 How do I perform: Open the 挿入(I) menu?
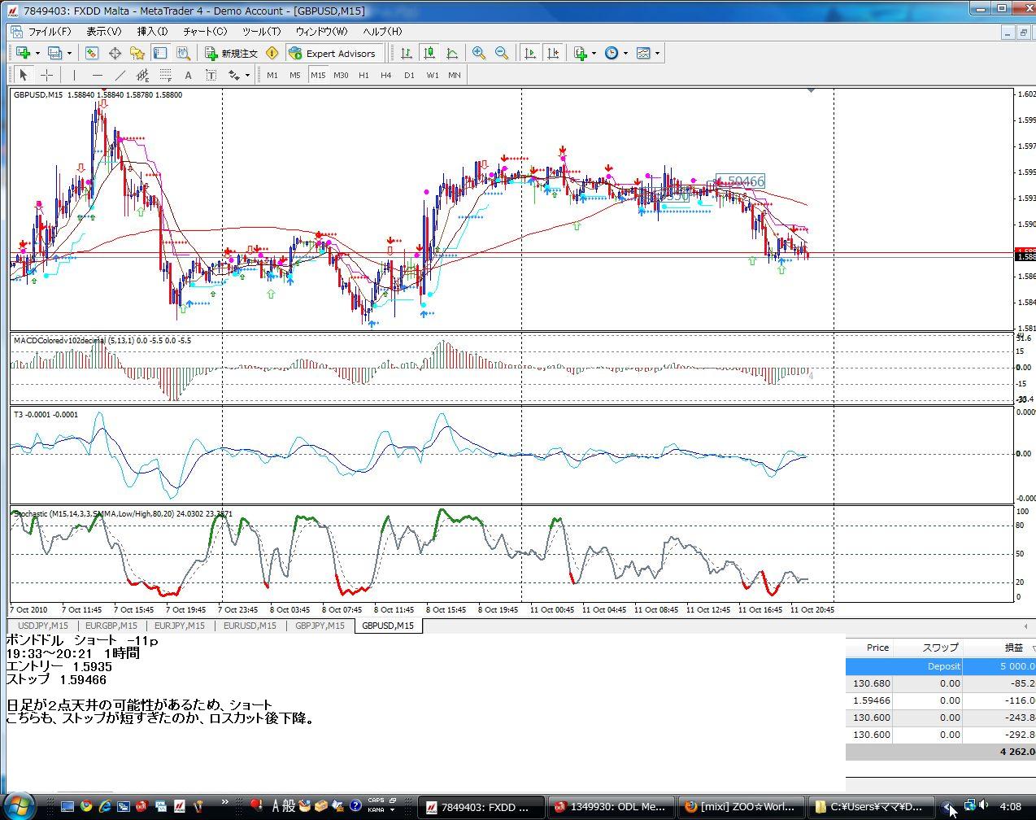152,31
